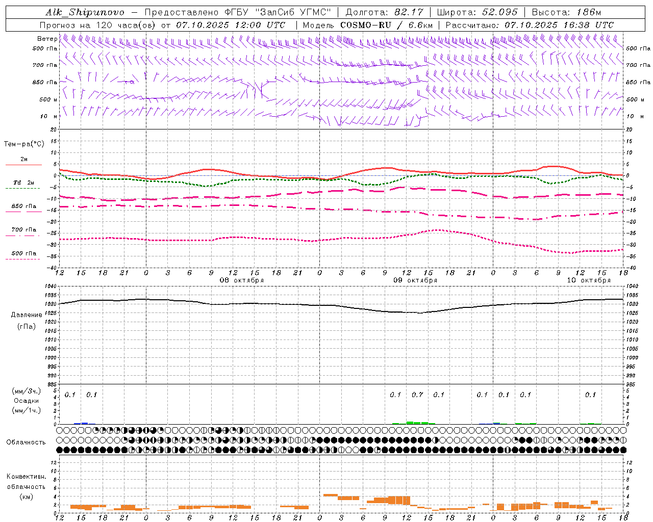
Task: Click the "09 октября" date label
Action: click(x=415, y=280)
